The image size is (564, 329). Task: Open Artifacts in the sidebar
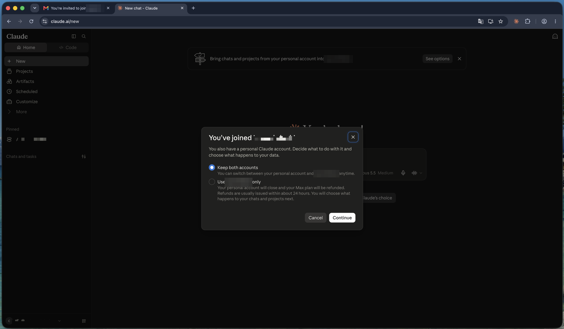[x=46, y=81]
